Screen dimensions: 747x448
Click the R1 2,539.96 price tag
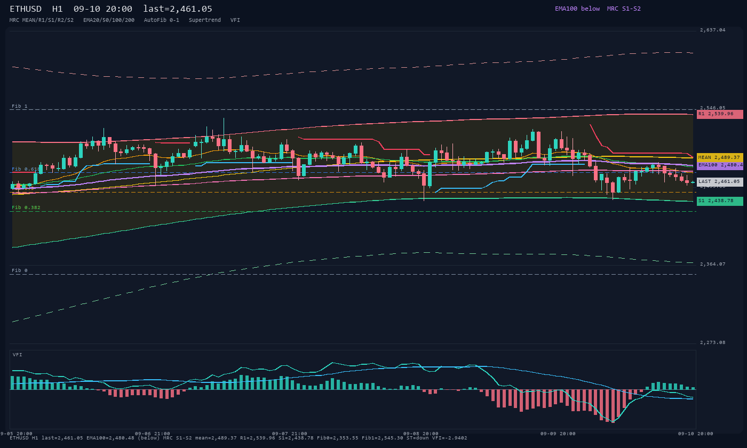click(720, 114)
